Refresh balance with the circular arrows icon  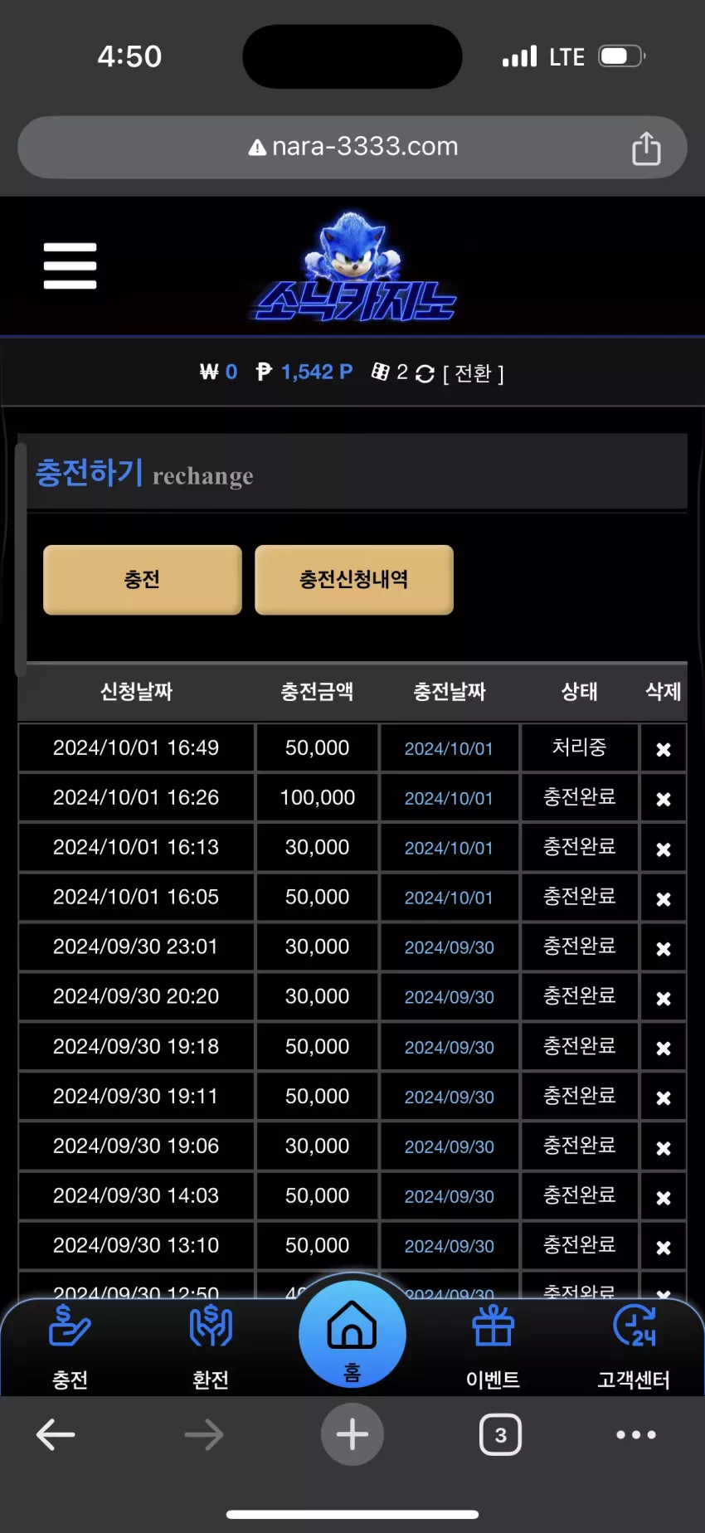[425, 374]
